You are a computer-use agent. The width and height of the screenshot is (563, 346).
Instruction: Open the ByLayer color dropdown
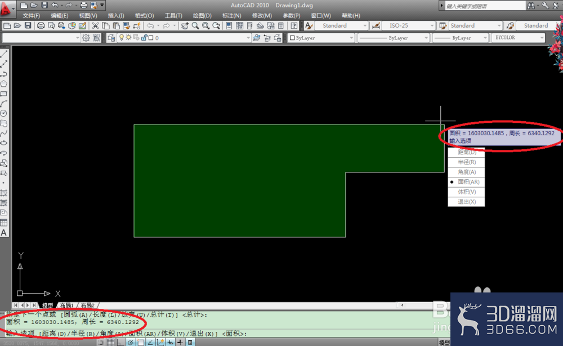pos(321,38)
